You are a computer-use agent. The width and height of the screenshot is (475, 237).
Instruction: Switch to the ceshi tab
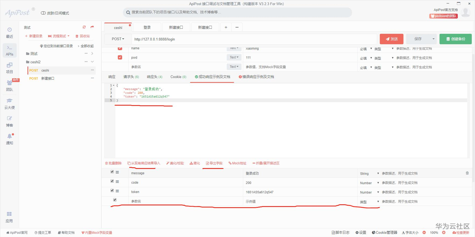(x=118, y=27)
